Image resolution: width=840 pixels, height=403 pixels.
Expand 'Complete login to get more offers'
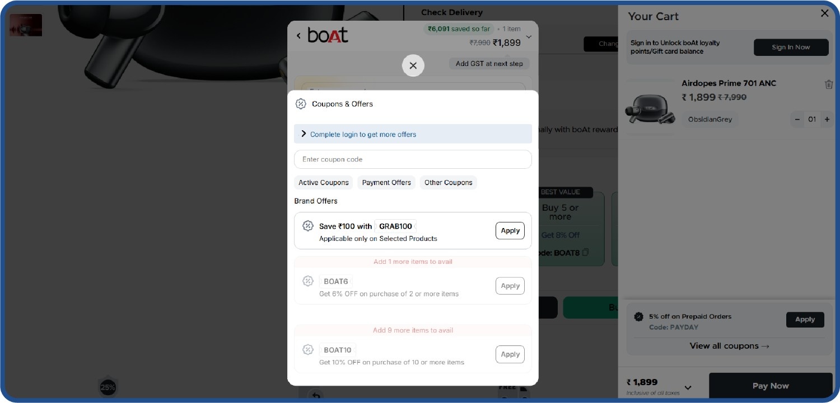413,134
